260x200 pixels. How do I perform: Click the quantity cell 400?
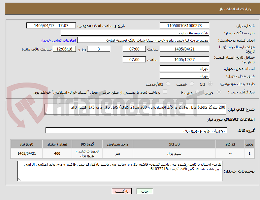[x=57, y=153]
